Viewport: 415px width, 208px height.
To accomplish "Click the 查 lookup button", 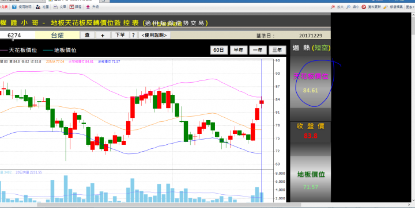I will (88, 35).
